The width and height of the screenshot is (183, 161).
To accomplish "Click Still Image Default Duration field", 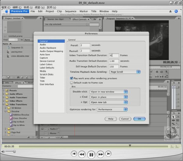I will tap(114, 67).
